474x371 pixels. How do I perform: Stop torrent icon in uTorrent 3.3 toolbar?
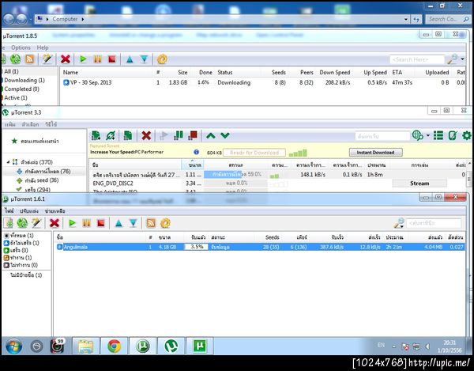pos(193,135)
